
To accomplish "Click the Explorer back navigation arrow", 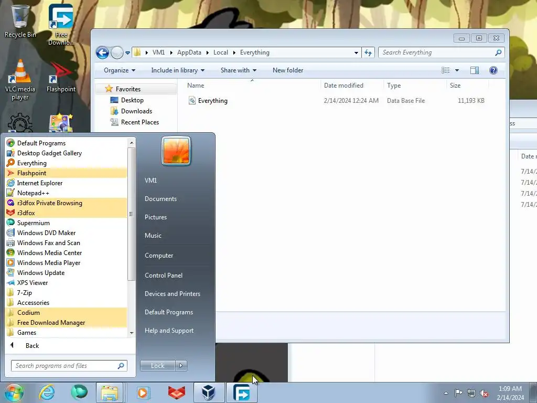I will [102, 53].
